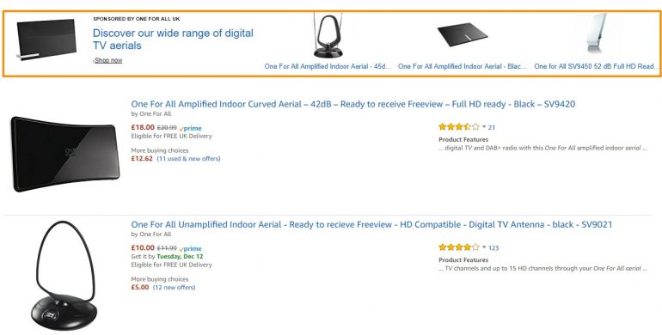The height and width of the screenshot is (335, 662).
Task: Expand ratings dropdown arrow next to 21
Action: [x=484, y=126]
